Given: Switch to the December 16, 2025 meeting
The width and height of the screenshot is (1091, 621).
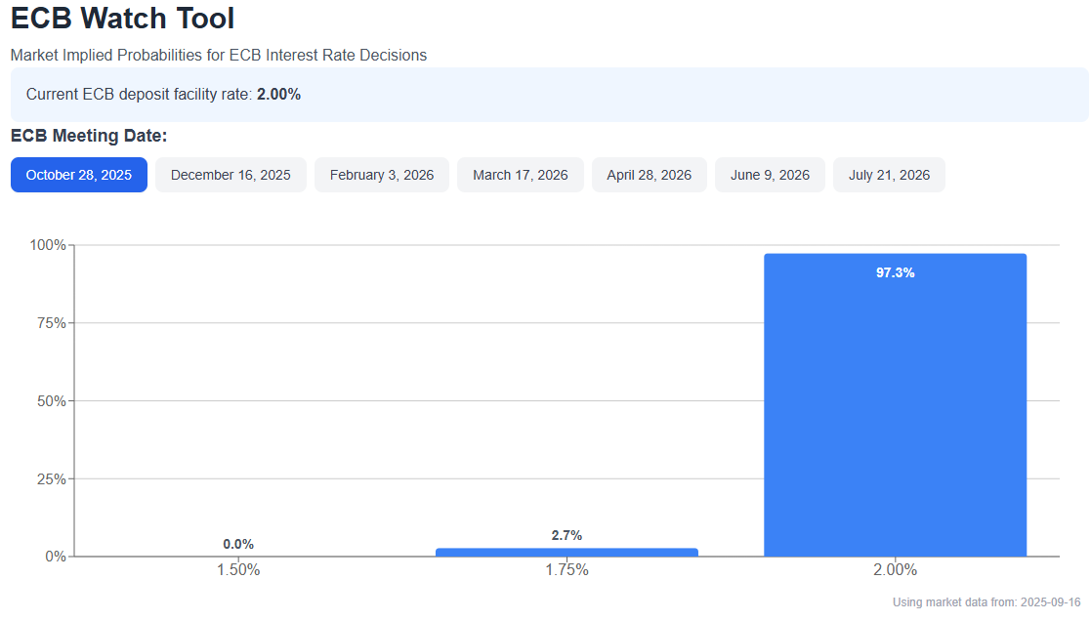Looking at the screenshot, I should (x=231, y=175).
